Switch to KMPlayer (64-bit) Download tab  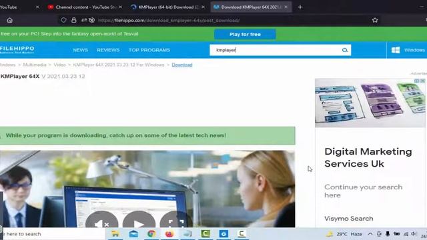click(x=168, y=7)
